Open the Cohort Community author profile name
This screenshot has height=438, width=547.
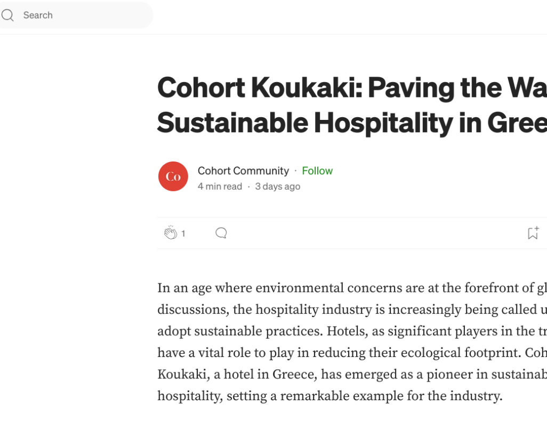243,171
